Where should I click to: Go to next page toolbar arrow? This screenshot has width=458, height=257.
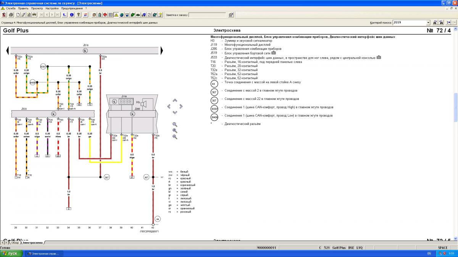(x=52, y=15)
